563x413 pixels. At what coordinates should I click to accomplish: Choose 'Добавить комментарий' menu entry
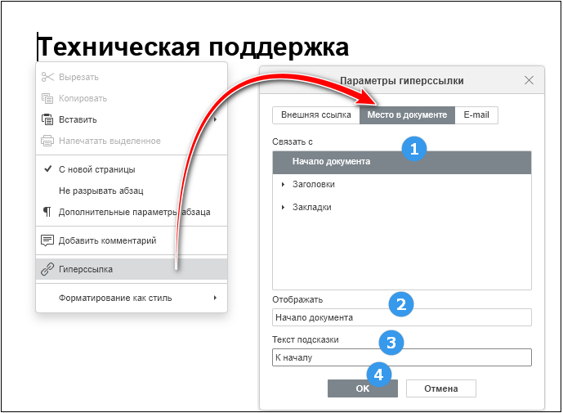pos(132,240)
